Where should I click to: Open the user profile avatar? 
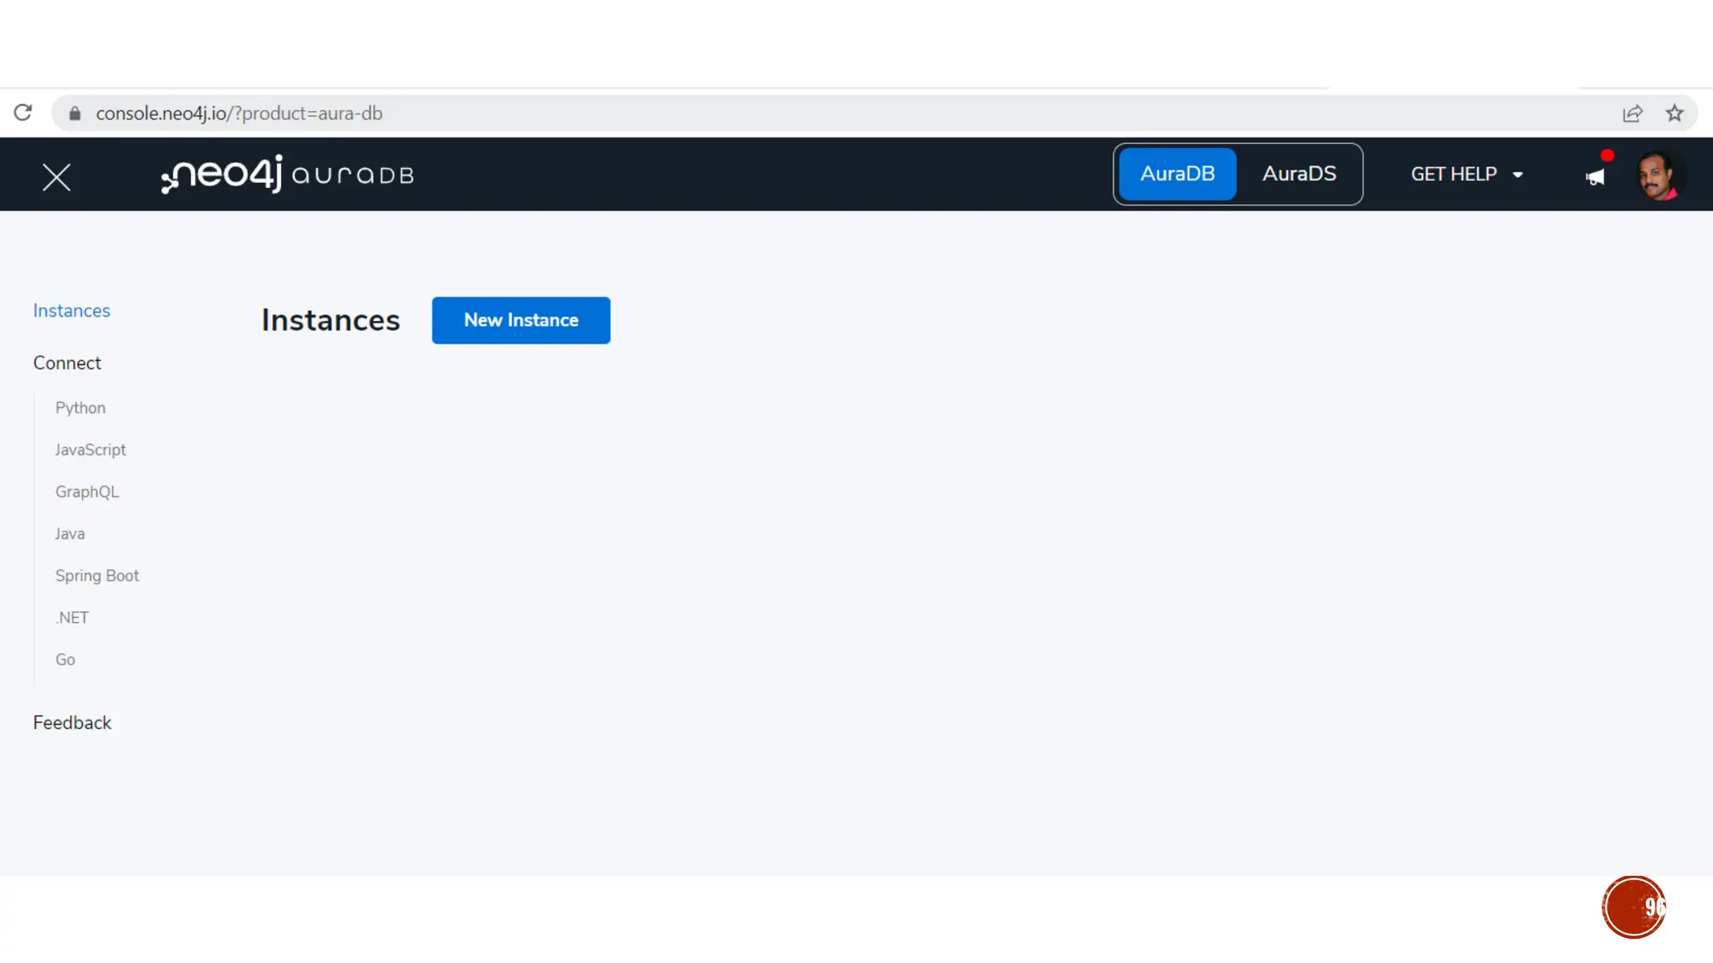1659,176
